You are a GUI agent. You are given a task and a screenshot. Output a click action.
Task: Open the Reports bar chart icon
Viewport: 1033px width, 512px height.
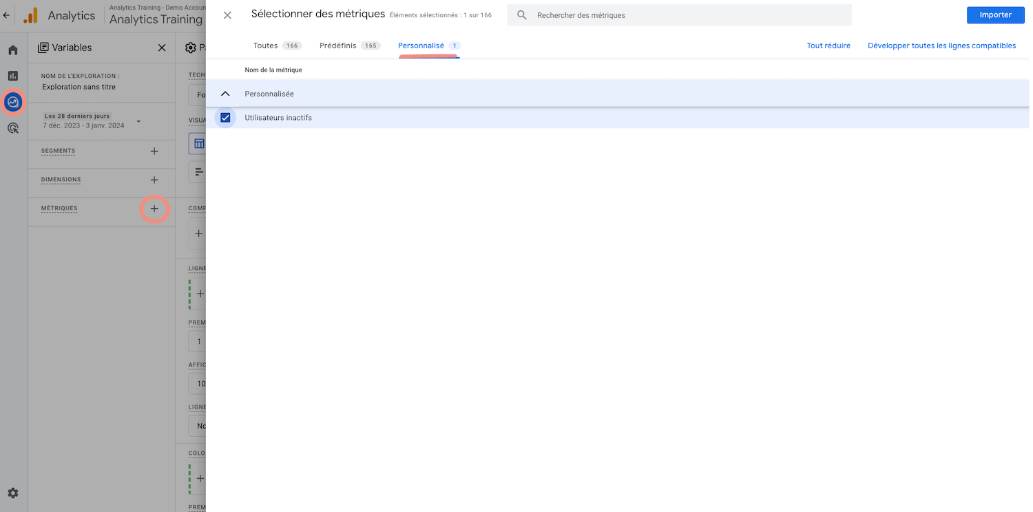pyautogui.click(x=13, y=76)
